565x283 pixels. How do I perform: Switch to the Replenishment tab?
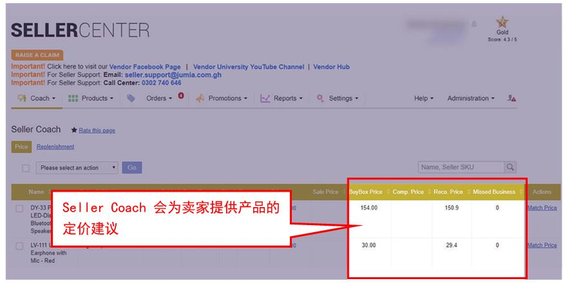tap(55, 147)
